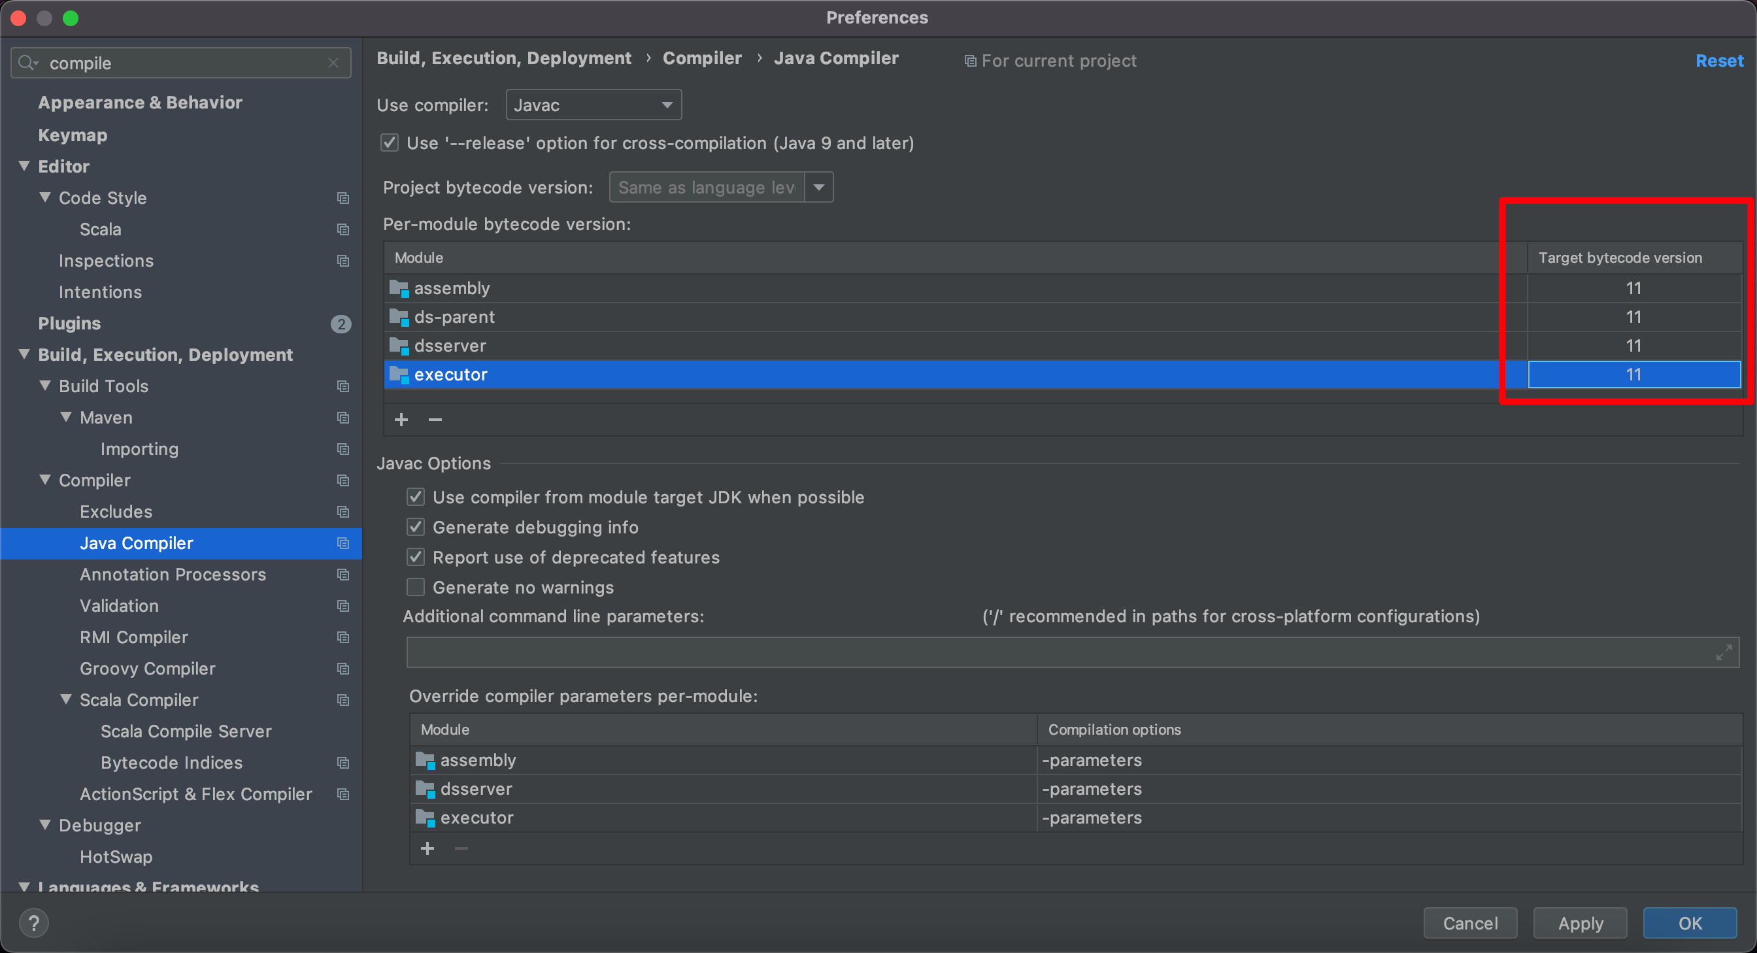
Task: Click the project-level icon beside Maven
Action: [x=343, y=418]
